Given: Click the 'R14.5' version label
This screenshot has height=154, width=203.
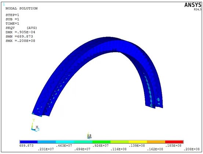Looking at the screenshot, I should pos(198,10).
